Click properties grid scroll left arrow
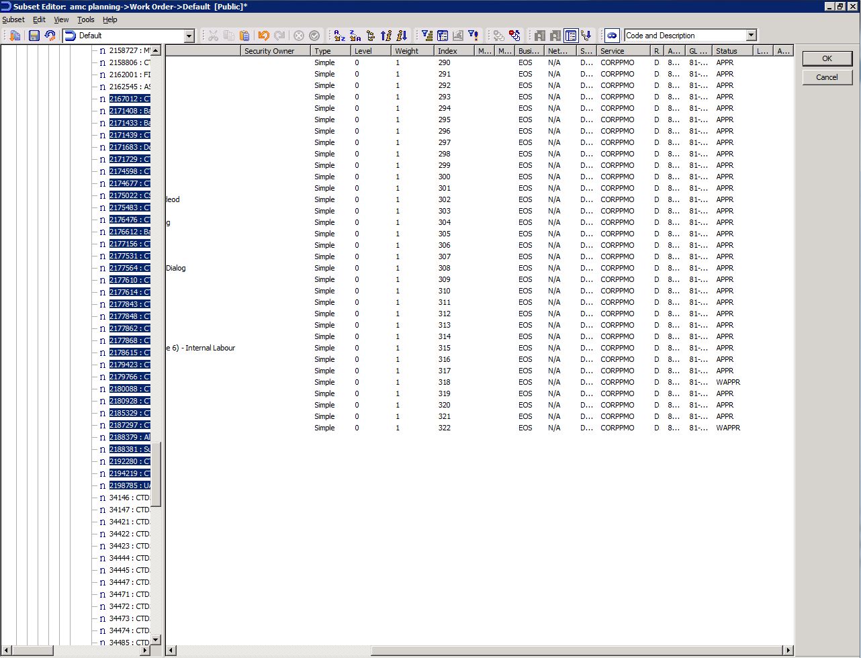Image resolution: width=861 pixels, height=658 pixels. 171,650
